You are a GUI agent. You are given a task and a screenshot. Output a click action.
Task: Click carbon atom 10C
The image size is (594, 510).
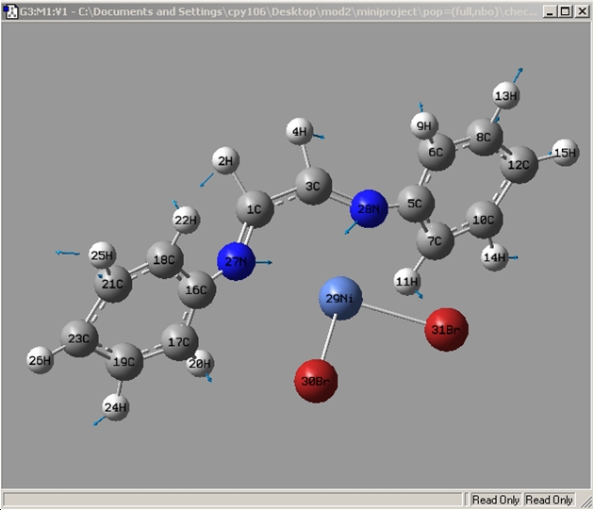pyautogui.click(x=484, y=220)
